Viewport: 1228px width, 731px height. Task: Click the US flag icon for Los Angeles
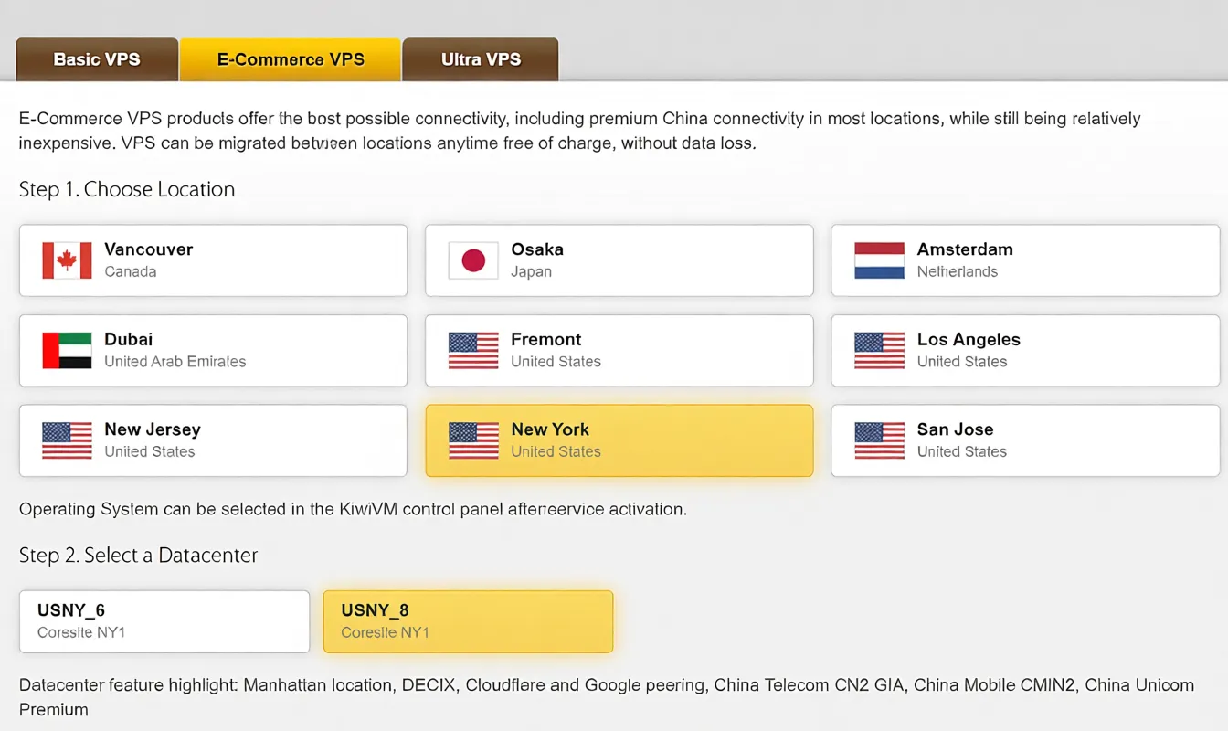tap(879, 350)
